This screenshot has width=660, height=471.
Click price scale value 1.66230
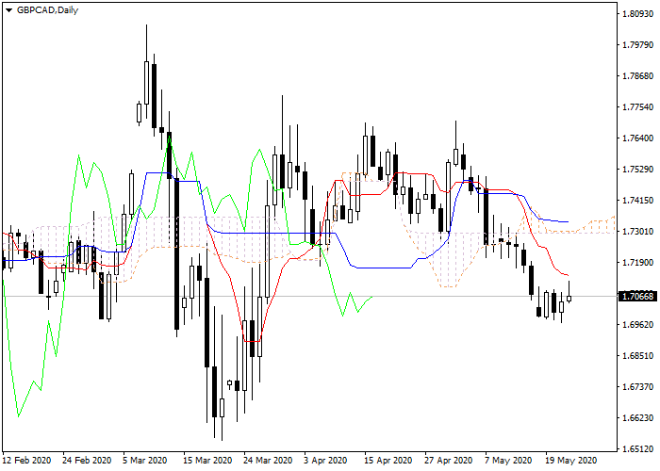click(x=637, y=418)
